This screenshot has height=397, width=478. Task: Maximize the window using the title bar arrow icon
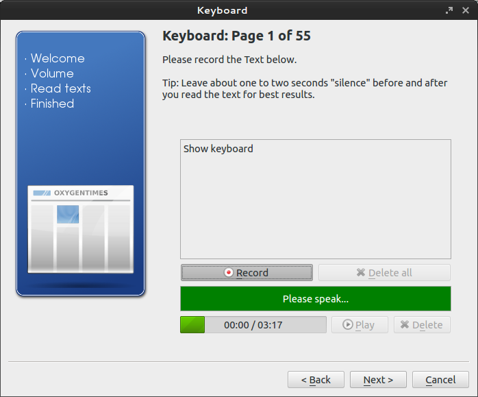449,10
